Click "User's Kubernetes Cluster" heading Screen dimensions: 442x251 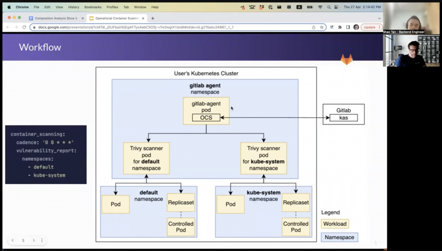pos(206,73)
